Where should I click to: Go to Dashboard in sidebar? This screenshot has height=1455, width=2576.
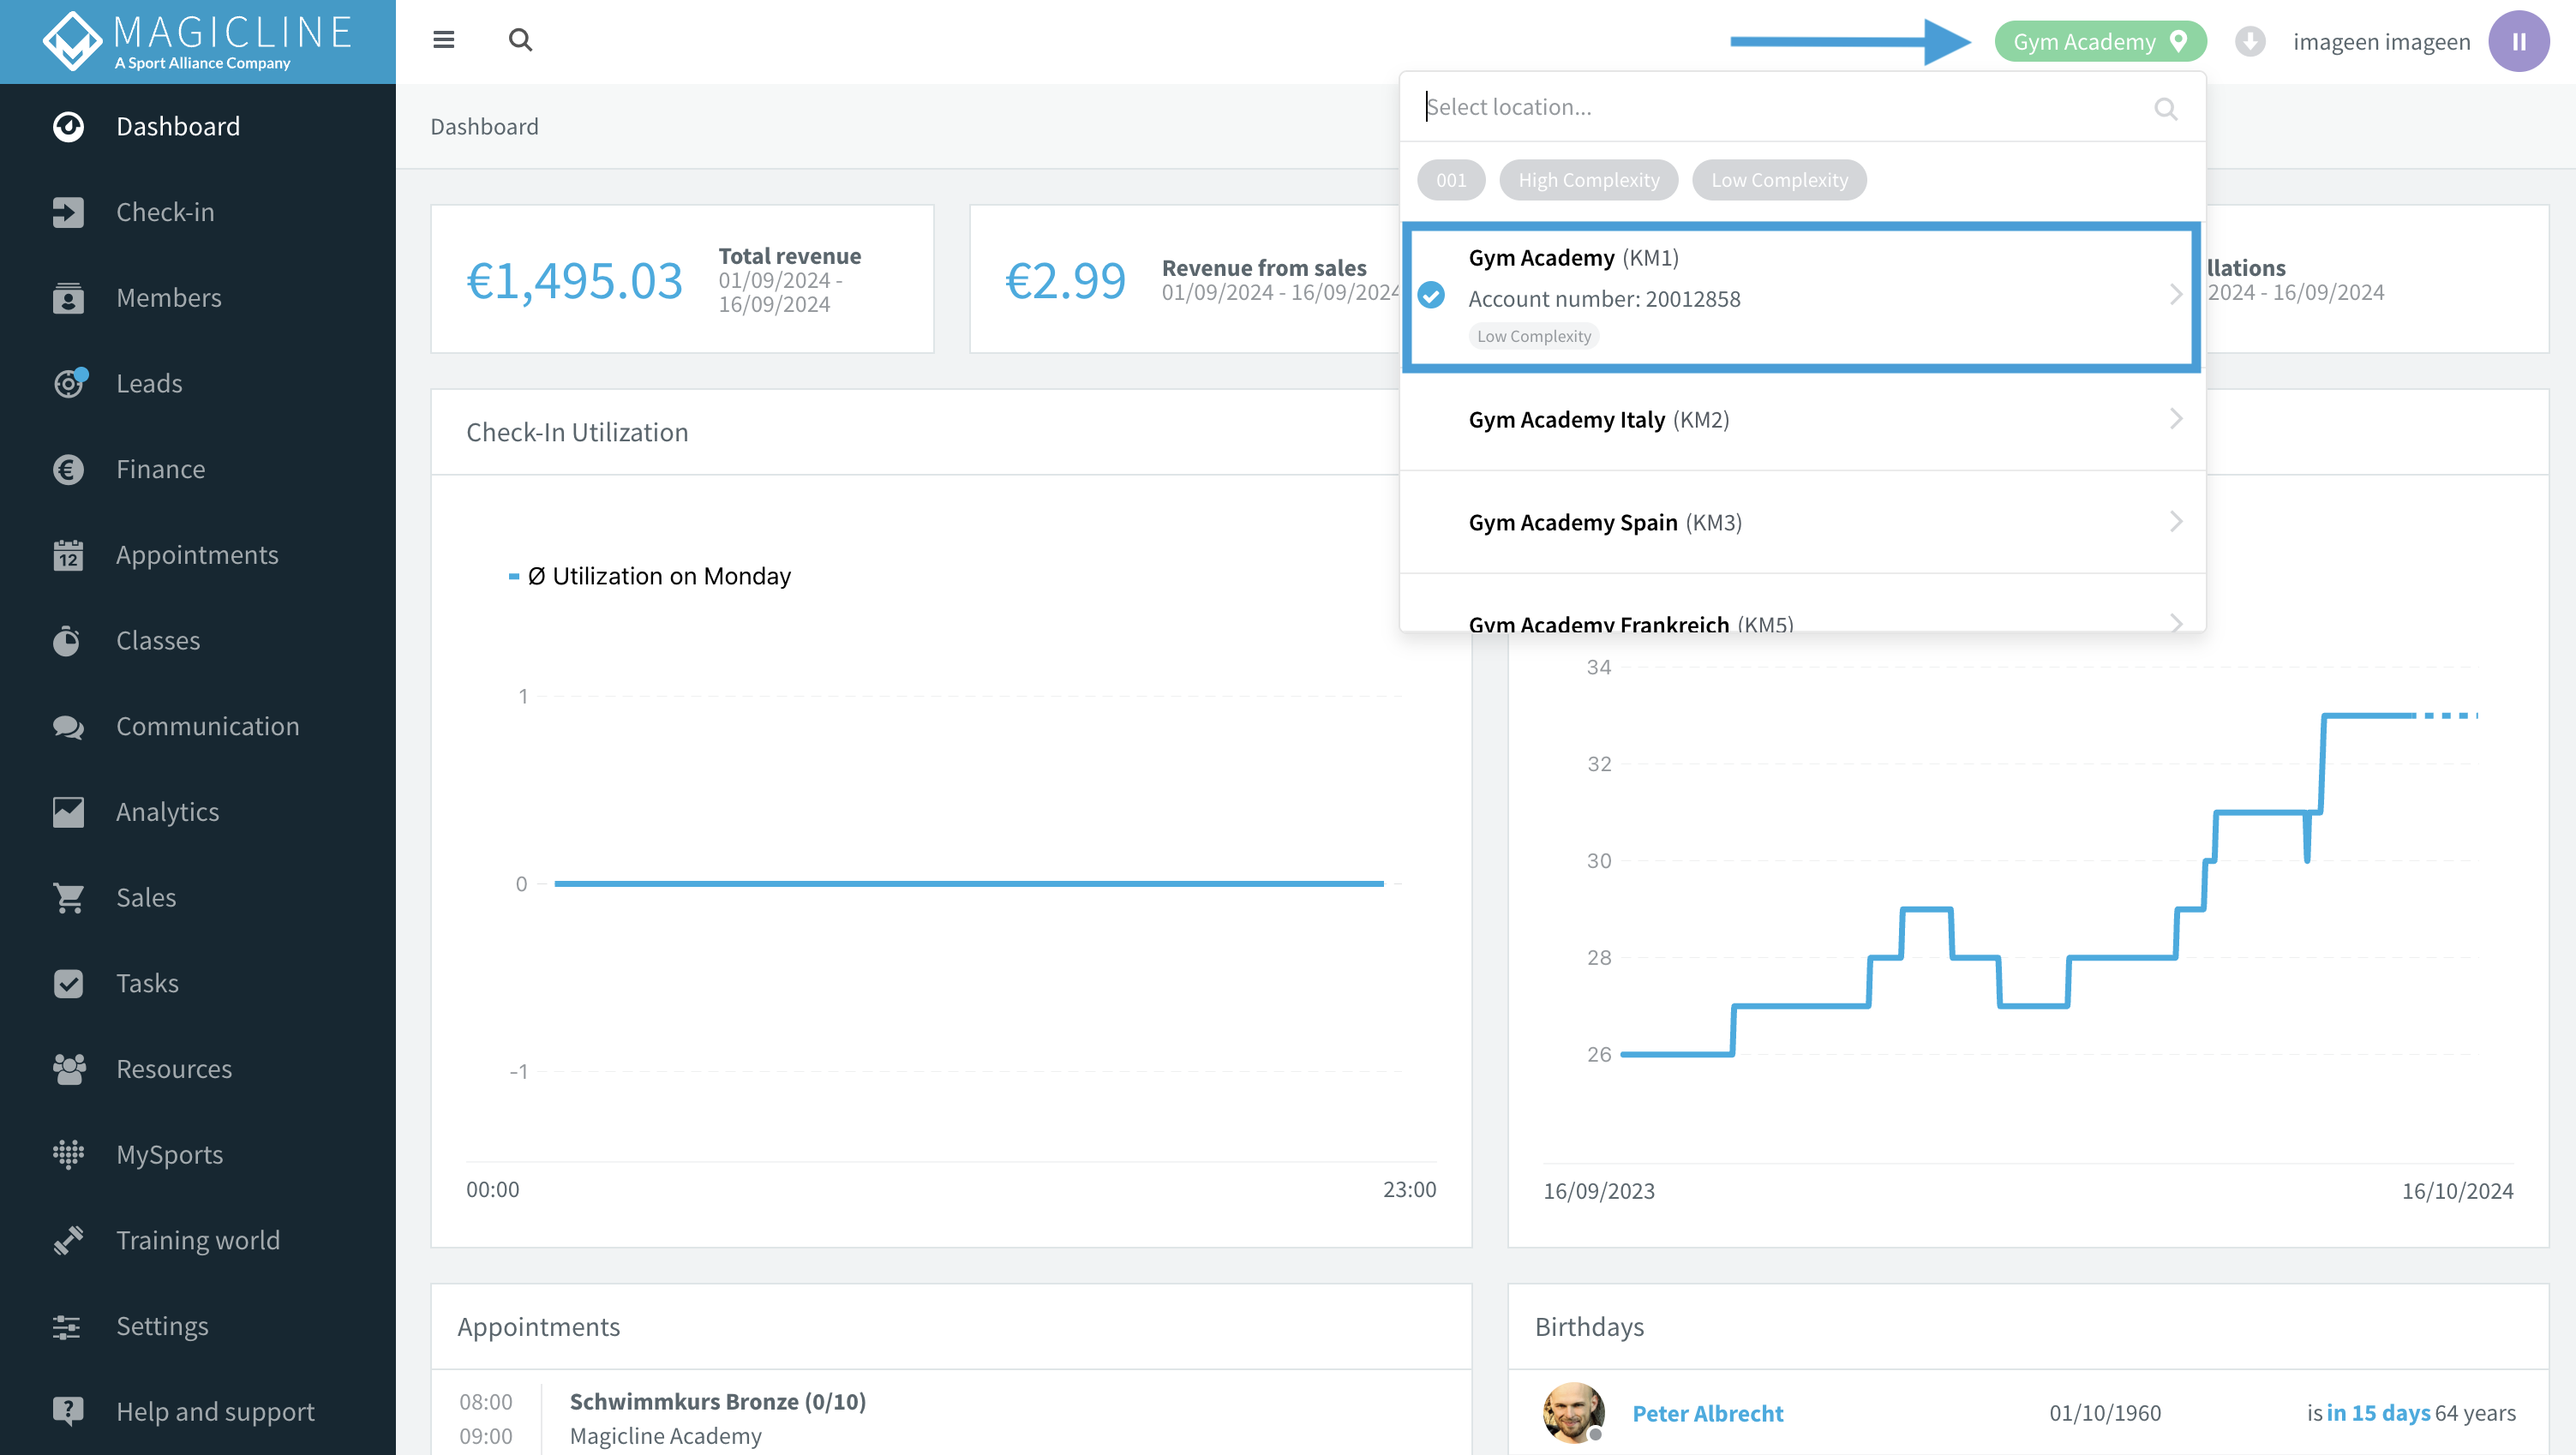pyautogui.click(x=198, y=127)
